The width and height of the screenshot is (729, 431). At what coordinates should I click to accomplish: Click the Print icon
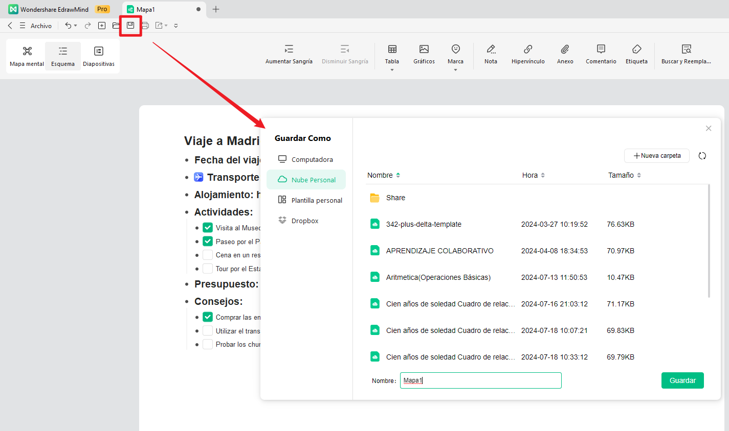(145, 26)
